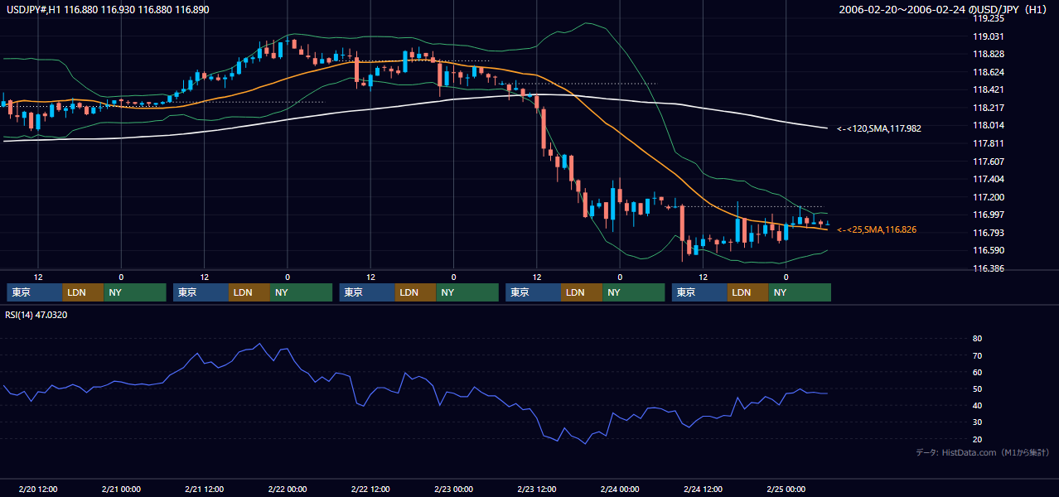Click RSI level label 50
This screenshot has height=497, width=1059.
click(977, 388)
